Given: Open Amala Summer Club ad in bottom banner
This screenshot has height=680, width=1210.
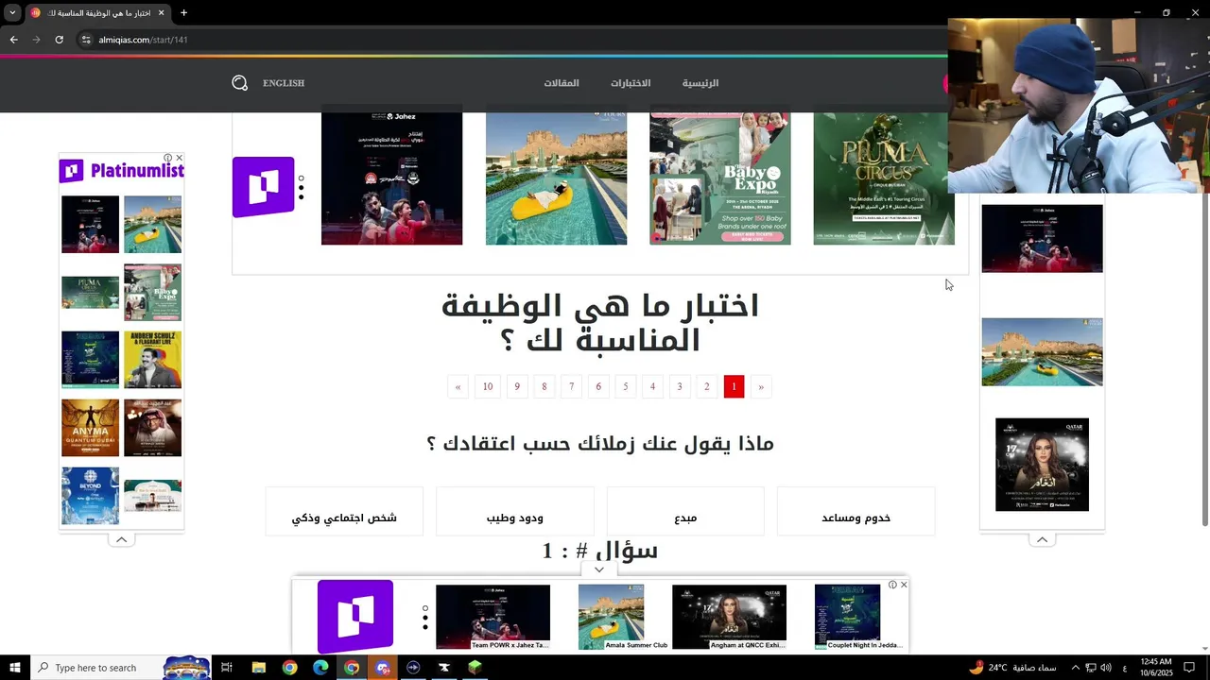Looking at the screenshot, I should 611,617.
